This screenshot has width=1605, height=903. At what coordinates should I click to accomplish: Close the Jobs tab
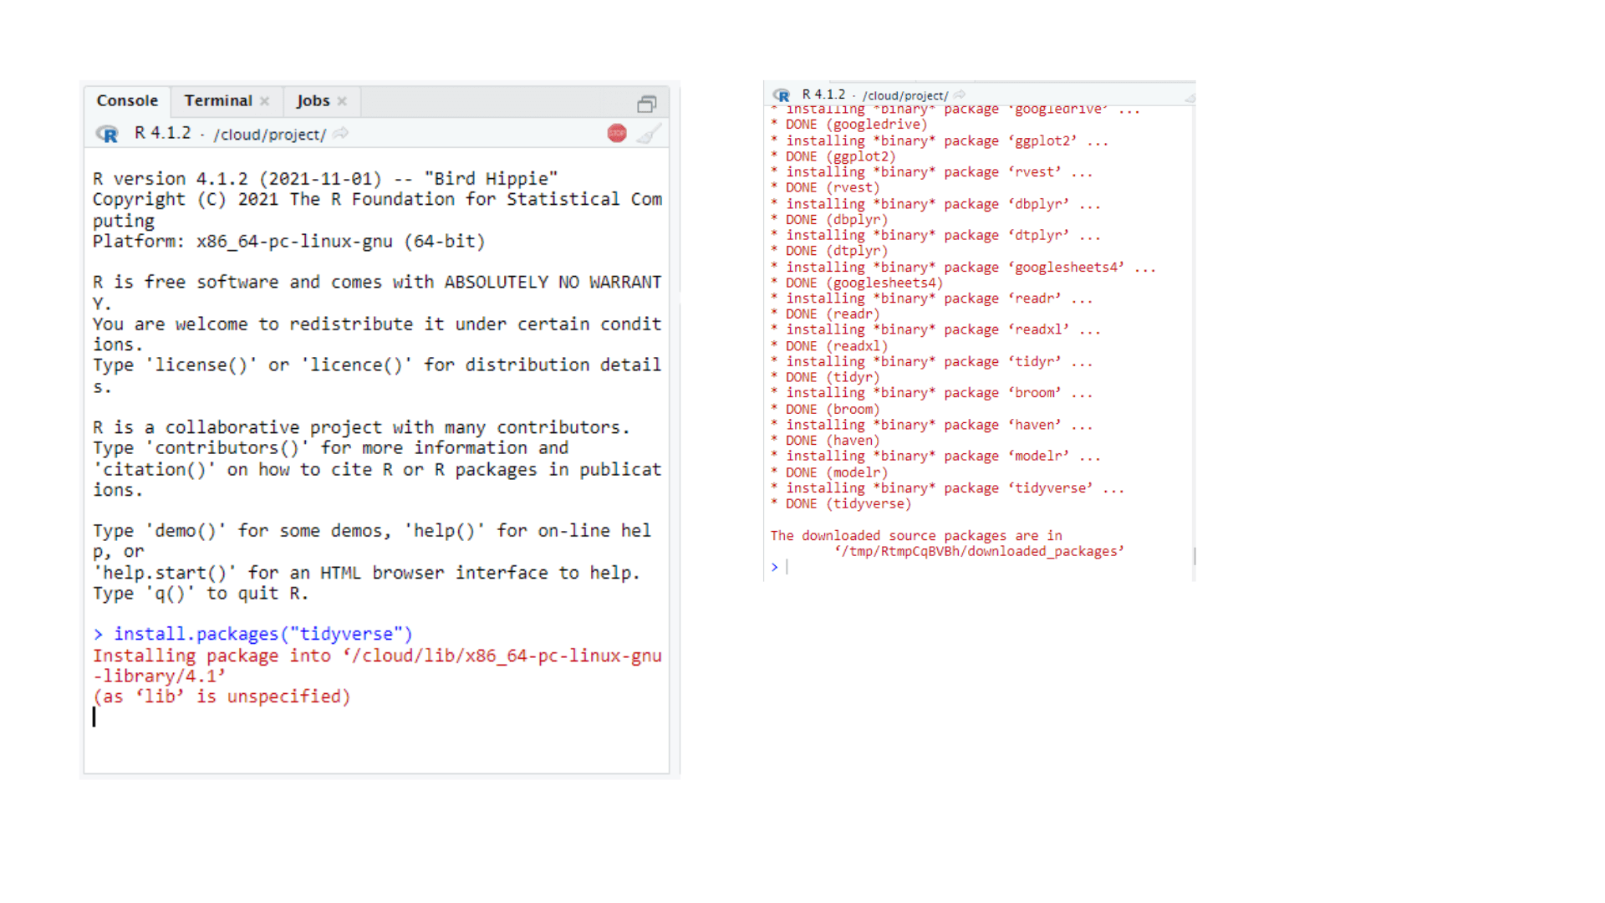point(342,101)
